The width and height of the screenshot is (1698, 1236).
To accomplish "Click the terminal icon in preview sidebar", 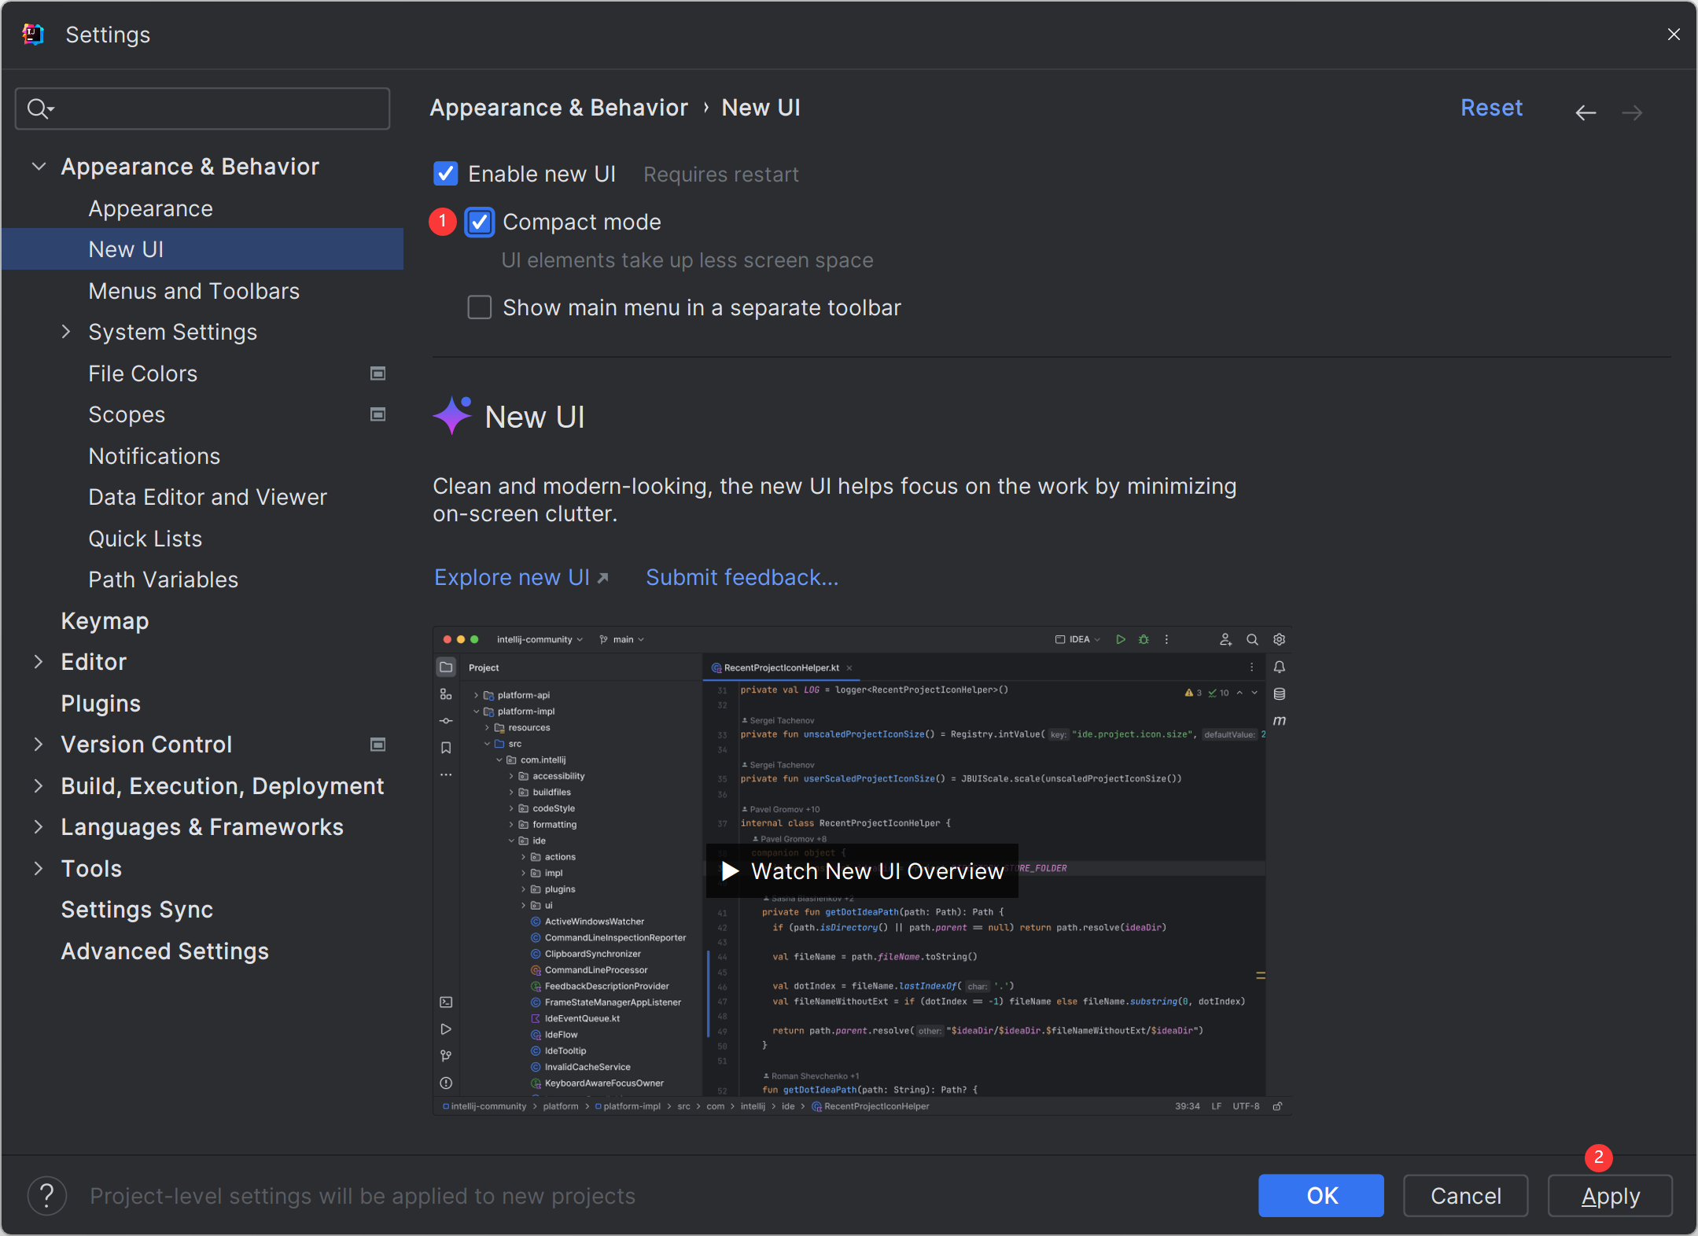I will pos(446,1002).
